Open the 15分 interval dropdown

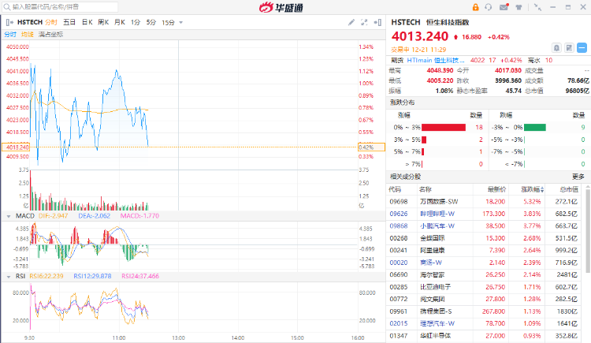(x=170, y=23)
